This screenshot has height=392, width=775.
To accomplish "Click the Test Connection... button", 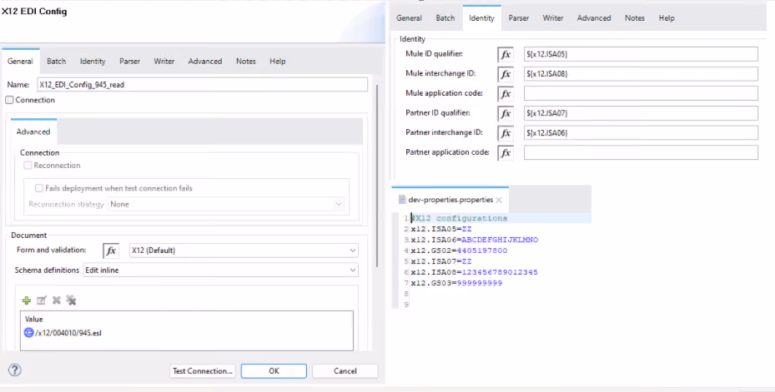I will point(203,371).
